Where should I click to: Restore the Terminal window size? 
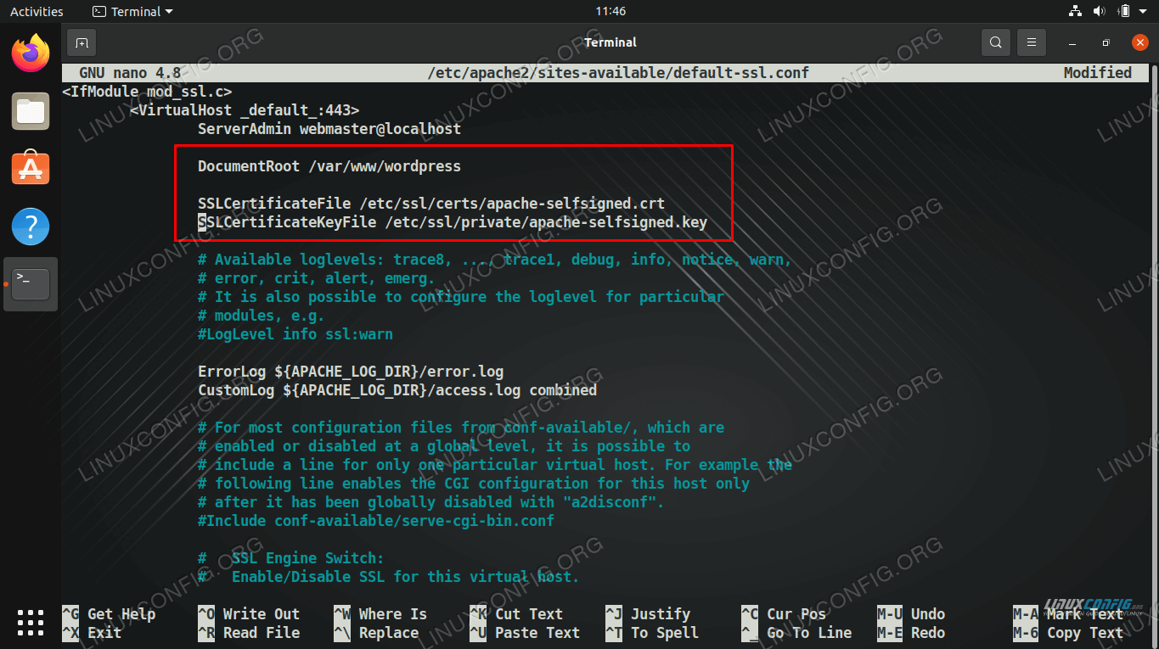pyautogui.click(x=1106, y=42)
